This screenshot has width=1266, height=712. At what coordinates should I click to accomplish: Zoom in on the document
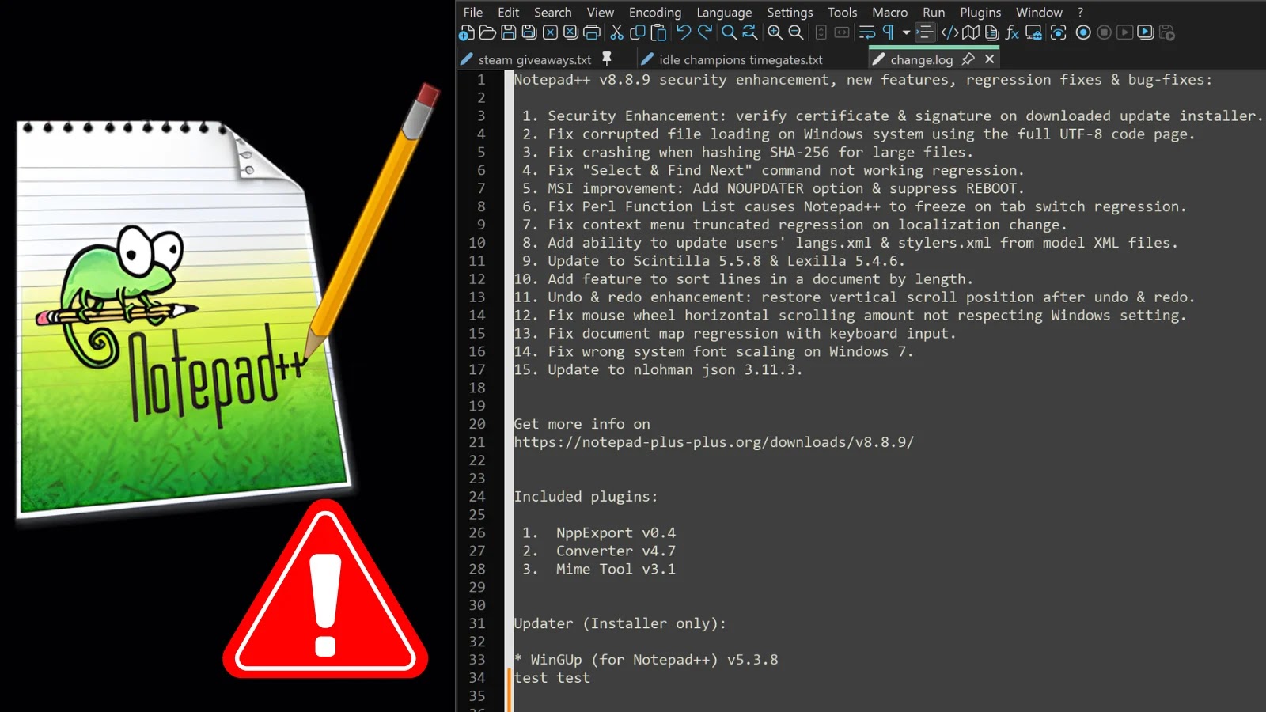(x=774, y=32)
